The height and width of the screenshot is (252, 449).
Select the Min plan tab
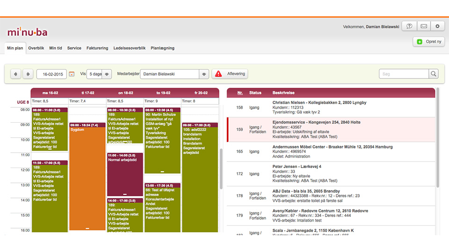point(15,48)
